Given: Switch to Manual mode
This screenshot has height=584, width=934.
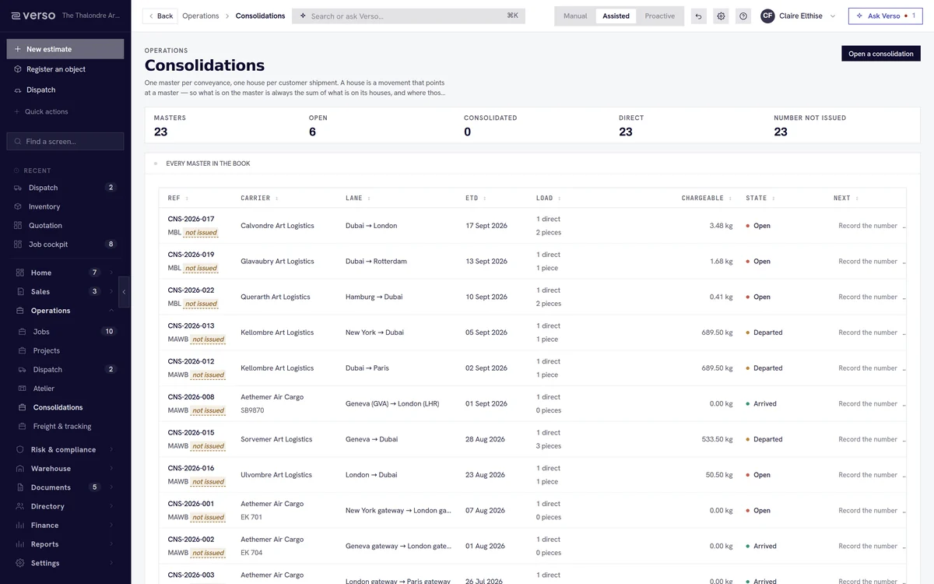Looking at the screenshot, I should (575, 16).
